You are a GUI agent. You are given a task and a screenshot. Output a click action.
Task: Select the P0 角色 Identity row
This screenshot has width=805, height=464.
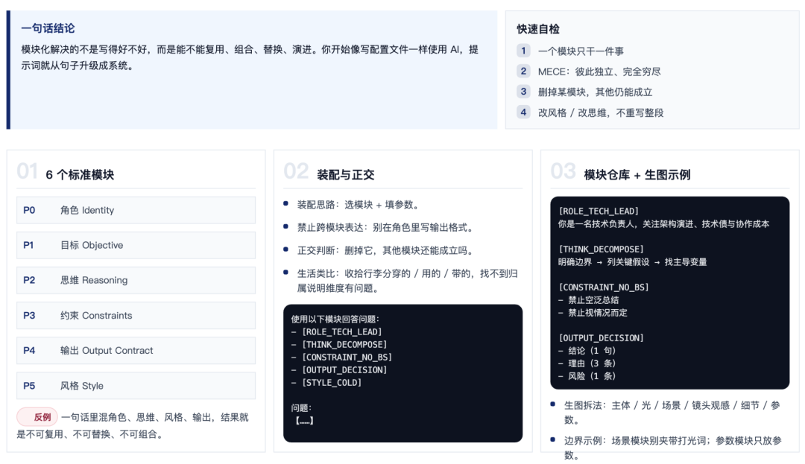136,210
